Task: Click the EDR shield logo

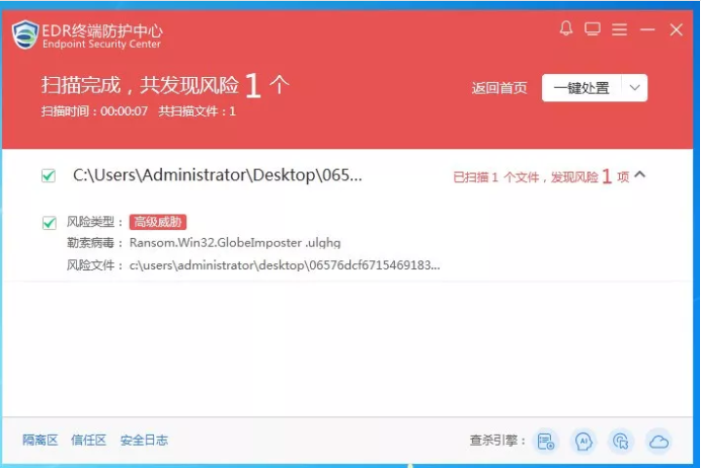Action: coord(25,34)
